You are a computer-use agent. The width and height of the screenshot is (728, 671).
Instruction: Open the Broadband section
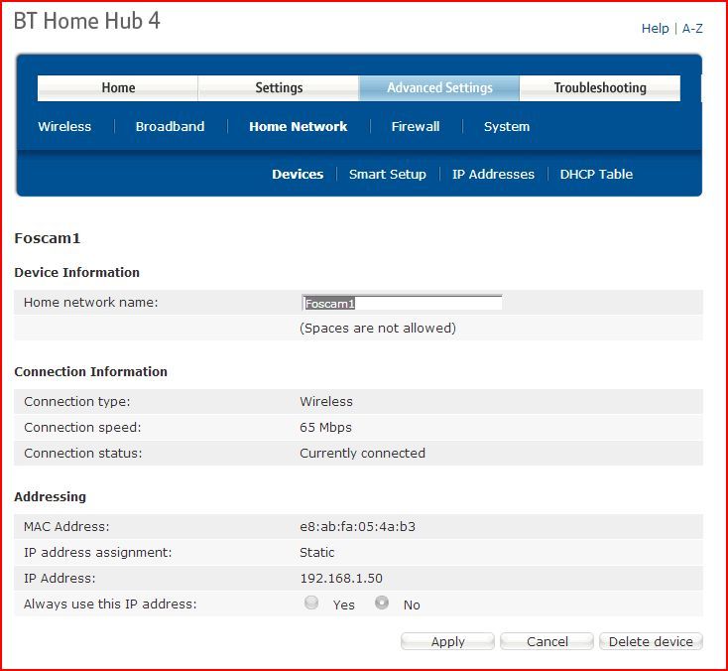(x=170, y=126)
